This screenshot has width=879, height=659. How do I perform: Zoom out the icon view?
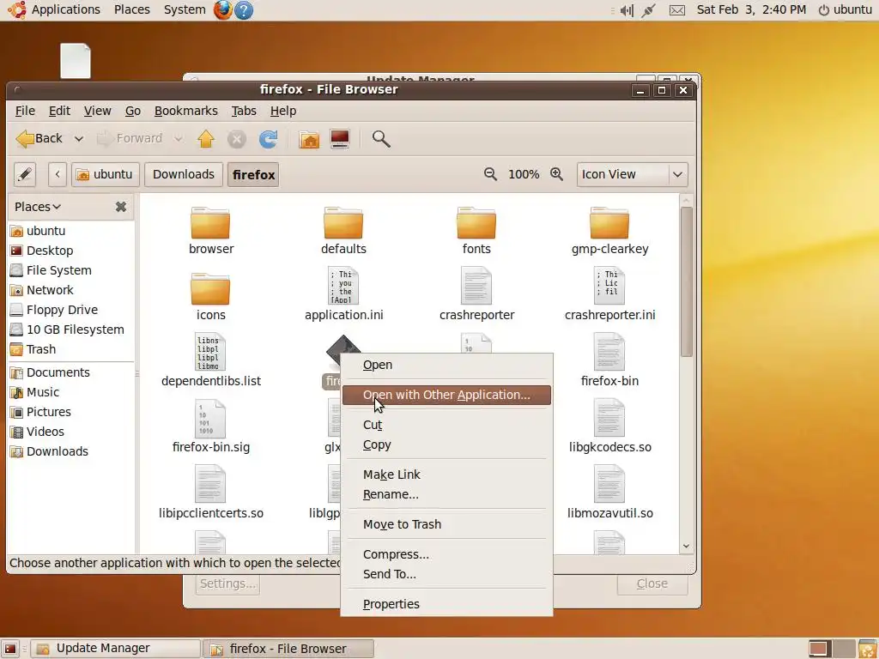click(490, 174)
